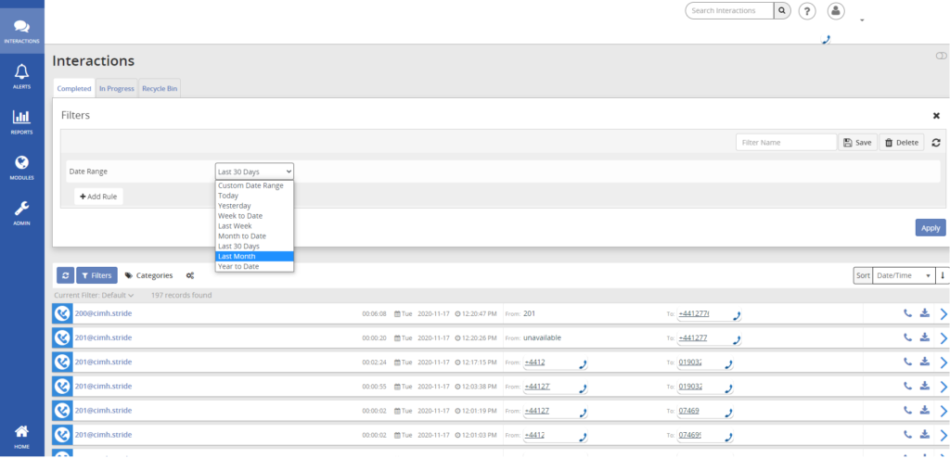The image size is (950, 458).
Task: Switch to the Completed tab
Action: click(x=74, y=88)
